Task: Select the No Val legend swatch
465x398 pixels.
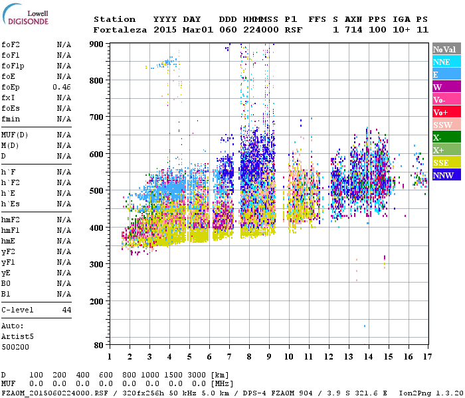Action: (x=446, y=49)
